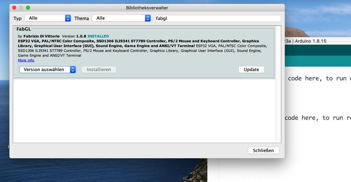Select the FabGL library entry title
Screen dimensions: 351x182
[x=23, y=29]
